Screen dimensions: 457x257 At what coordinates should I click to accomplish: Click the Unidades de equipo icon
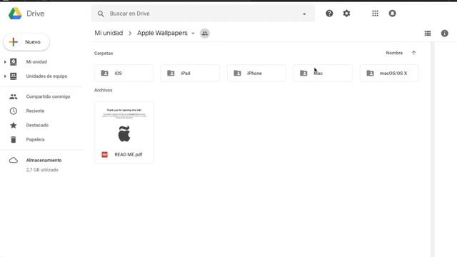point(13,76)
